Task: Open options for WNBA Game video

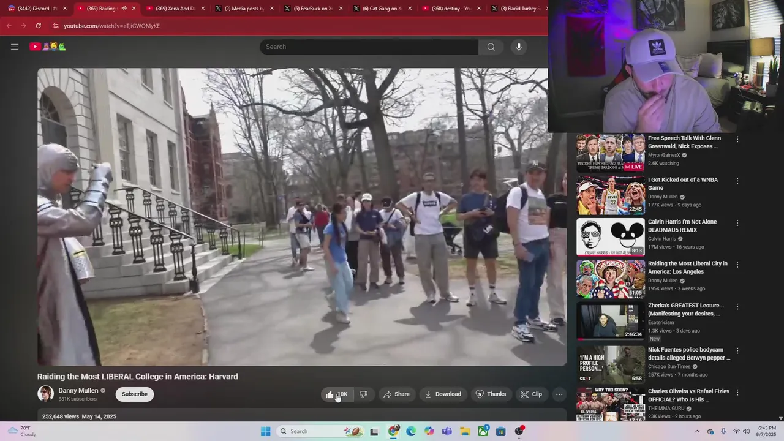Action: point(737,181)
